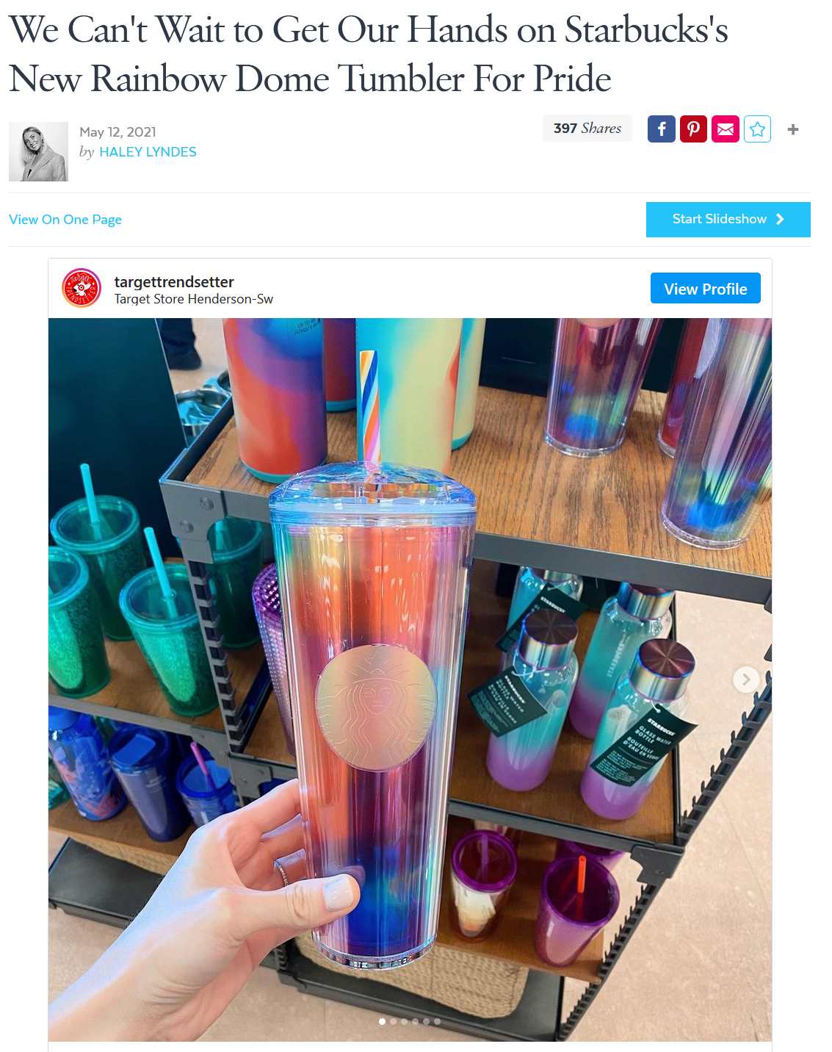This screenshot has width=832, height=1052.
Task: Open Target Store Henderson-Sw location
Action: [x=194, y=299]
